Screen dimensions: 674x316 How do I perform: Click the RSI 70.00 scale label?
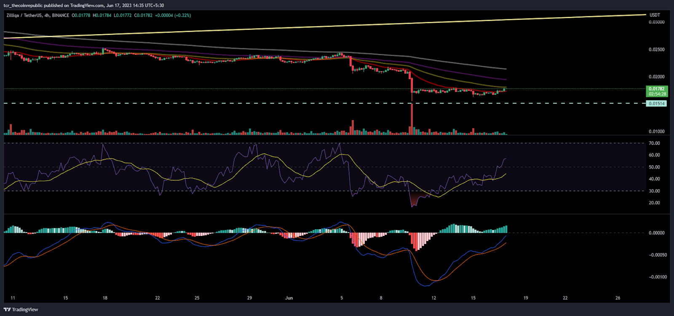coord(654,143)
